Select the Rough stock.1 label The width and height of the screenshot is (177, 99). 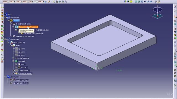tap(24, 71)
